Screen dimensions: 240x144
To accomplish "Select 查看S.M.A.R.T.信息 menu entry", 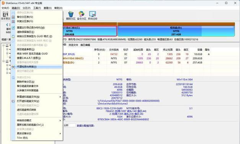I will click(x=37, y=58).
